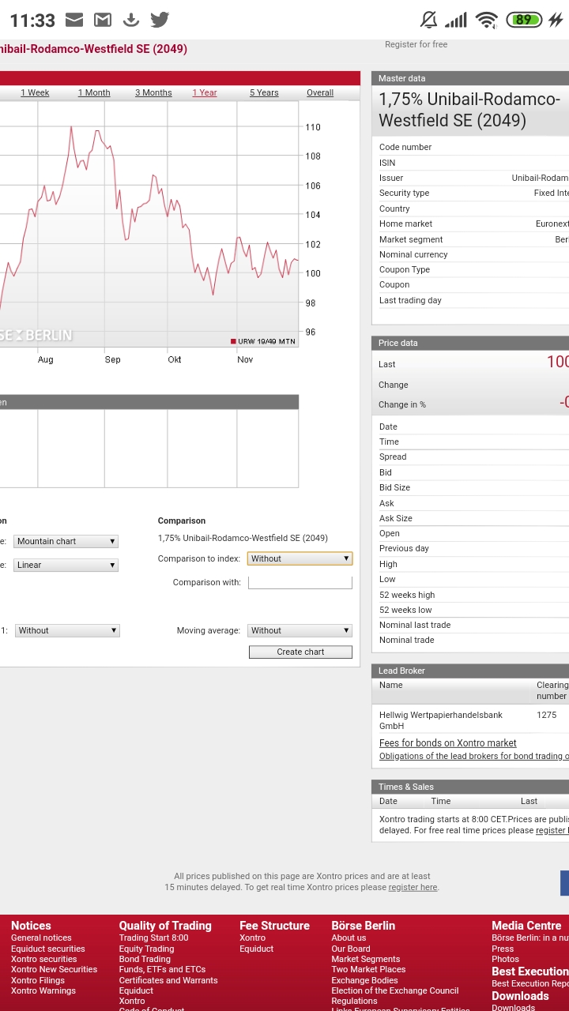Click the Last trading day row label
The image size is (569, 1011).
tap(410, 300)
